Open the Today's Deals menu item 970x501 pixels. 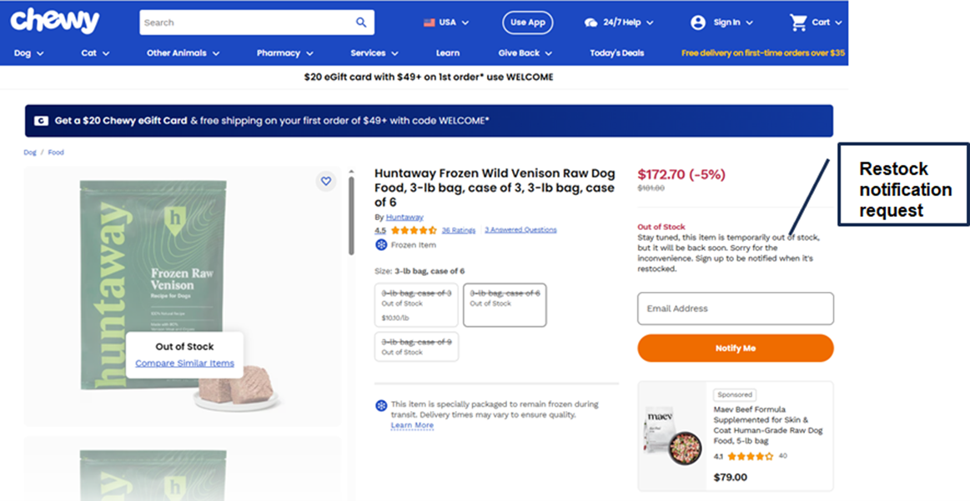[616, 53]
